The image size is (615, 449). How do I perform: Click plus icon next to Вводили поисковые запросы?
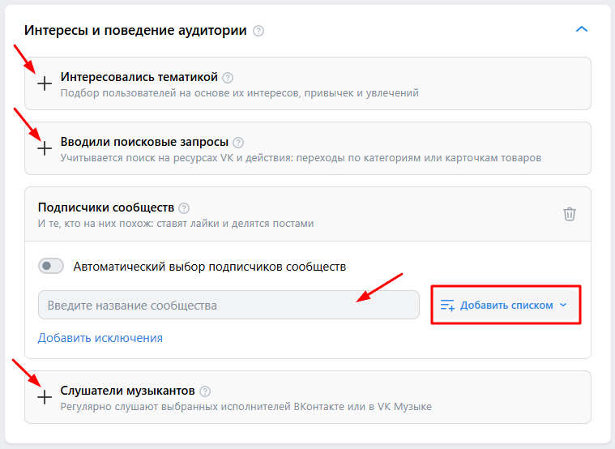click(x=45, y=148)
